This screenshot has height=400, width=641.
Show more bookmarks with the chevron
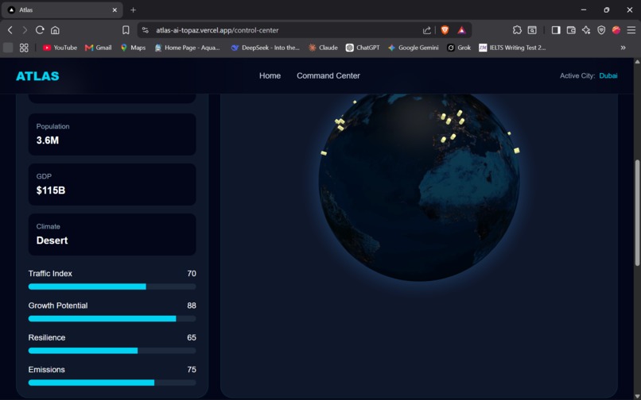tap(623, 48)
